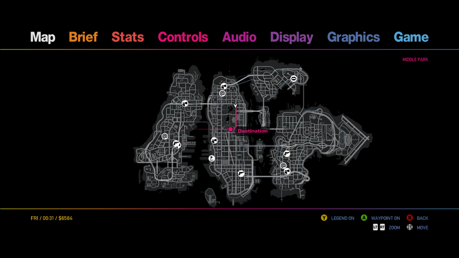Switch to the Brief tab
459x258 pixels.
tap(83, 37)
